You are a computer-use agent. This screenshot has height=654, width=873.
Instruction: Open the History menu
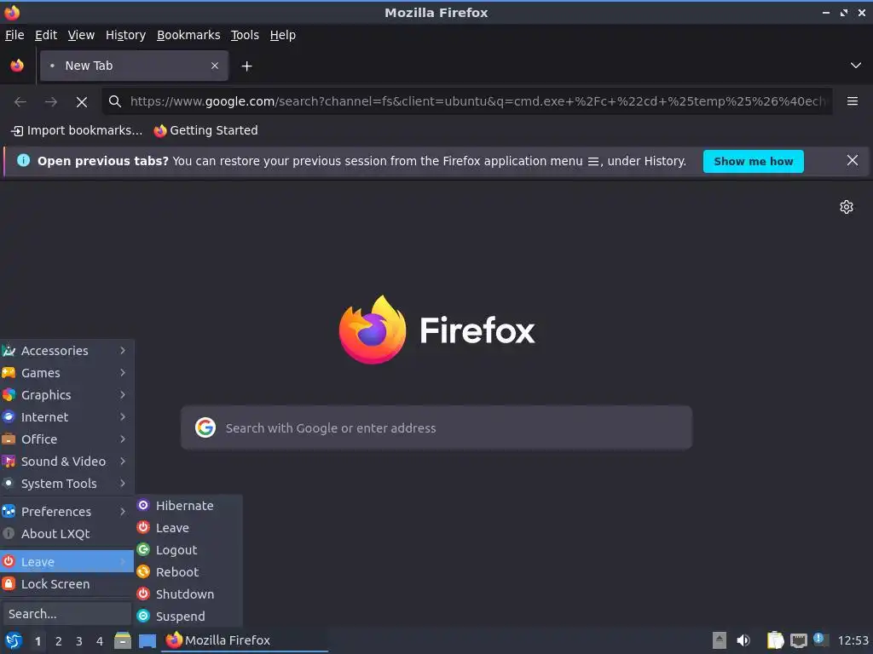tap(126, 35)
